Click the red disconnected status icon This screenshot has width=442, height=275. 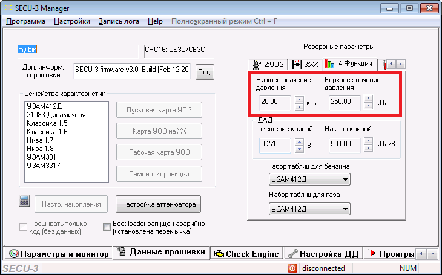[x=292, y=268]
